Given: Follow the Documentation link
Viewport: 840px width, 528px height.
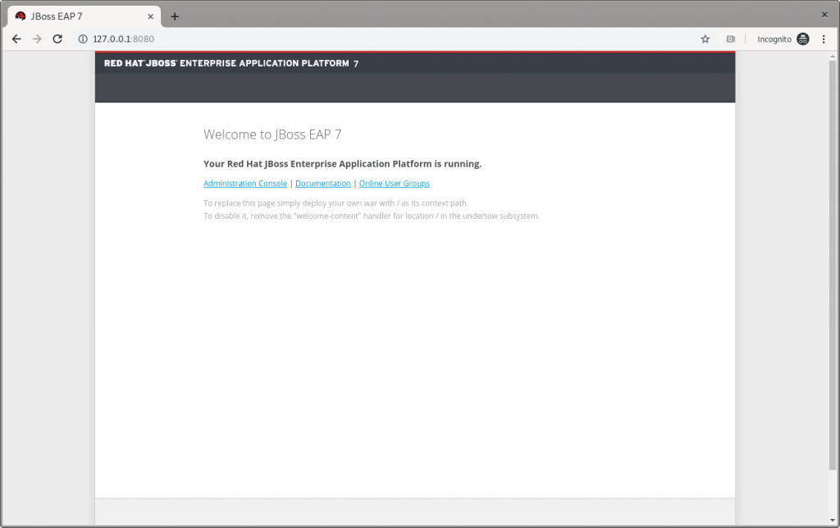Looking at the screenshot, I should click(x=322, y=184).
